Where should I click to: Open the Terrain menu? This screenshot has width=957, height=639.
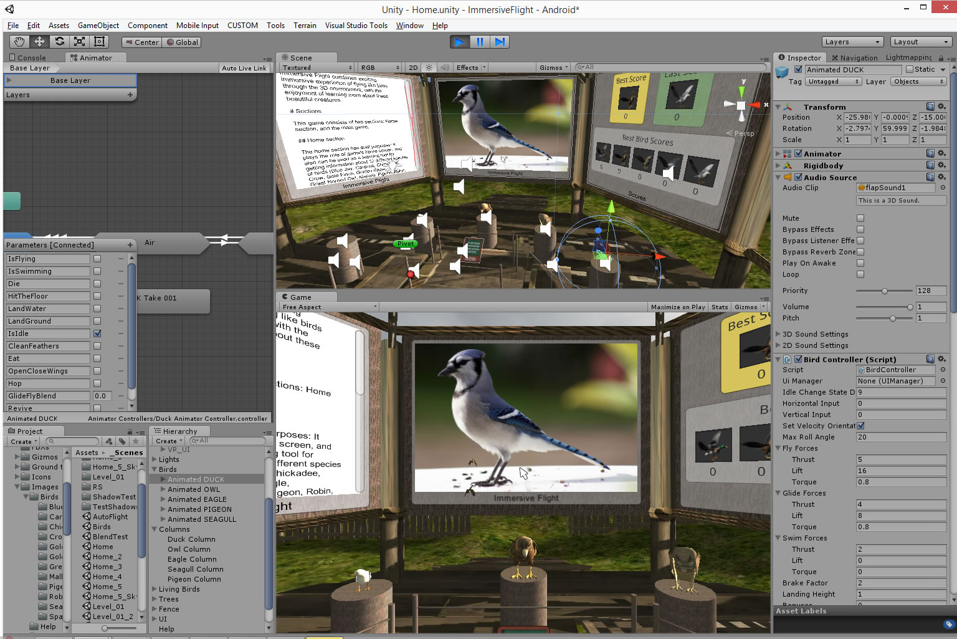(305, 26)
